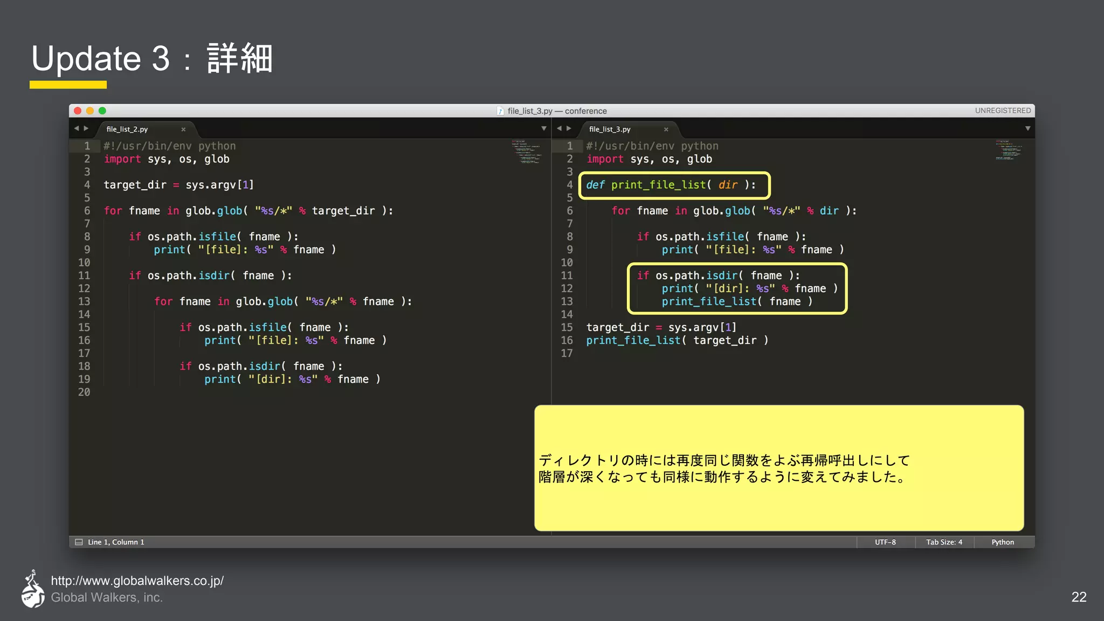Viewport: 1104px width, 621px height.
Task: Open the UTF-8 encoding selector
Action: click(885, 542)
